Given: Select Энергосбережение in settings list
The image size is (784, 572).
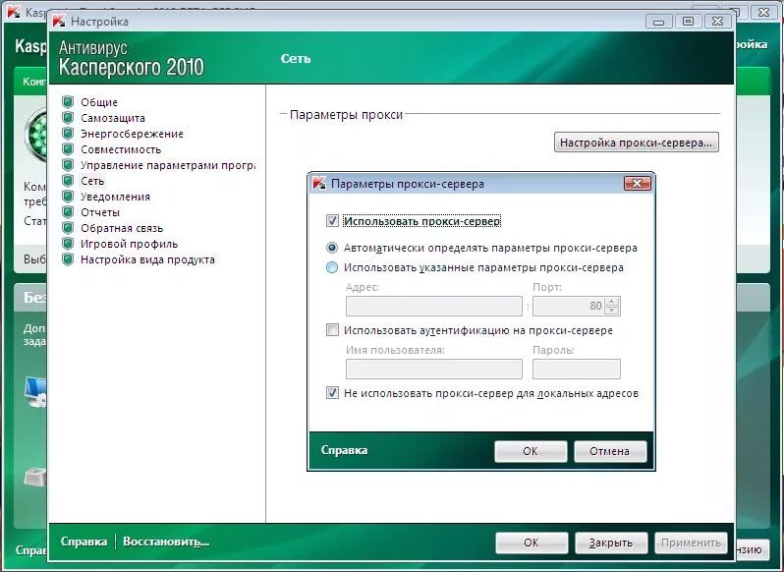Looking at the screenshot, I should pyautogui.click(x=132, y=134).
